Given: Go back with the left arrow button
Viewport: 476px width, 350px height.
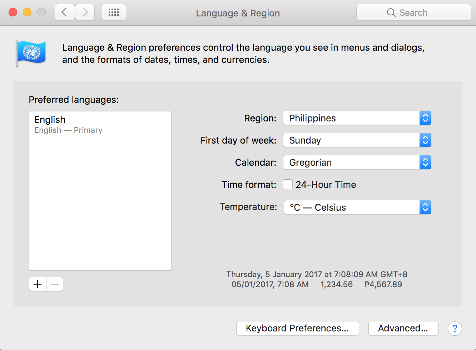Looking at the screenshot, I should coord(65,12).
